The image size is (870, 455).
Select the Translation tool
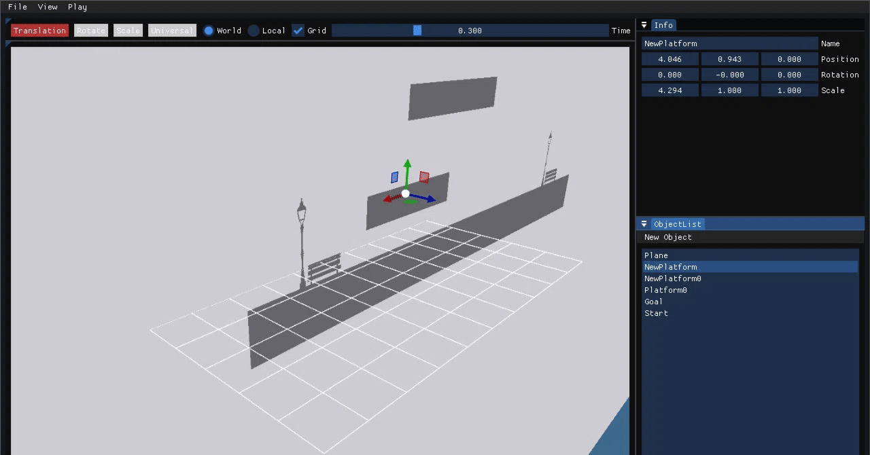click(39, 30)
